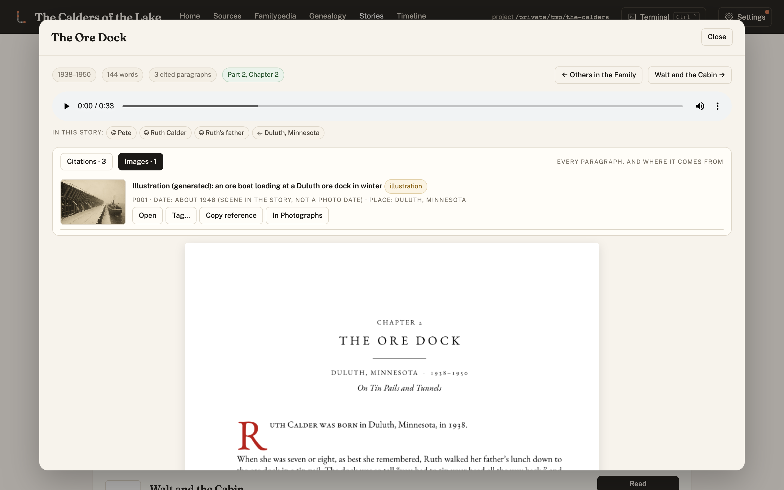784x490 pixels.
Task: Open the illustration P001
Action: (x=147, y=216)
